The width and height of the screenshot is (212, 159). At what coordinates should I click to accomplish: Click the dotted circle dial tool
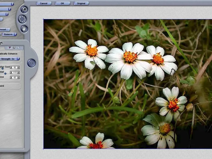pyautogui.click(x=22, y=19)
